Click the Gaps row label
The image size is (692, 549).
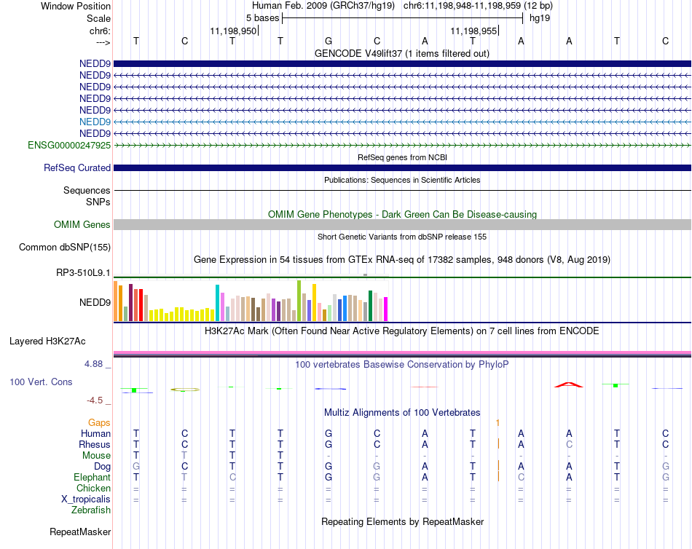click(x=99, y=423)
